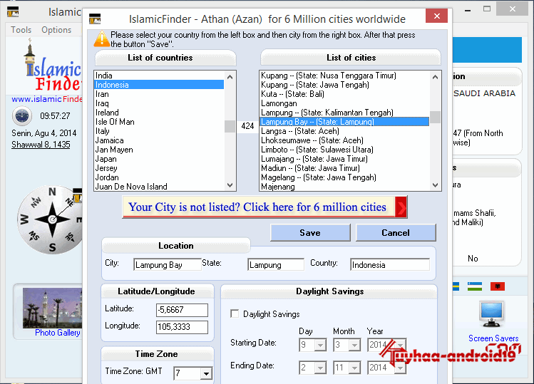534x384 pixels.
Task: Click the analog clock icon in main window
Action: pyautogui.click(x=22, y=116)
